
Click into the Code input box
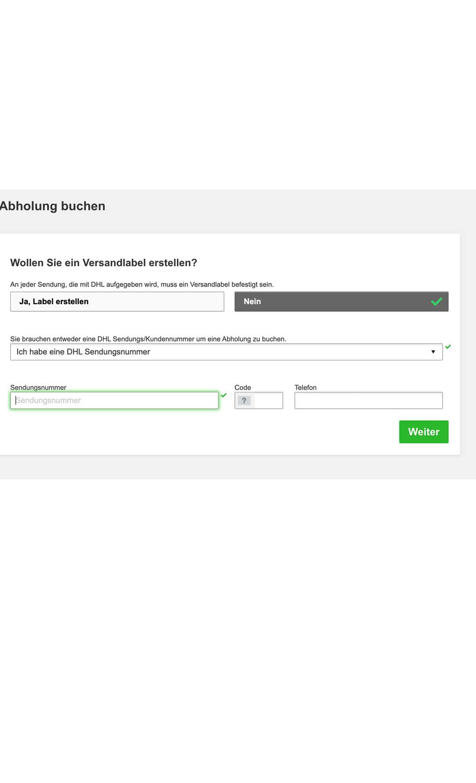(269, 400)
